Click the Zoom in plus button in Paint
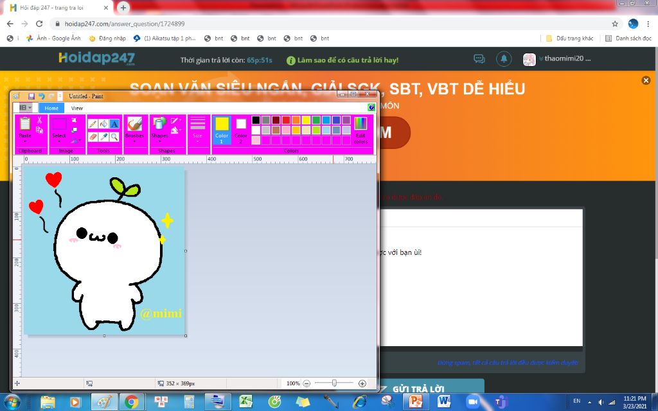658x411 pixels. [362, 383]
